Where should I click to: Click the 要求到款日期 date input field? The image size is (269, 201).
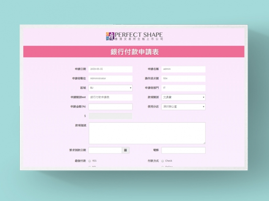click(x=105, y=150)
